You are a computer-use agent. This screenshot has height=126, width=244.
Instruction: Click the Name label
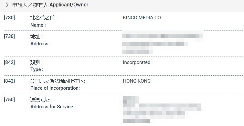pyautogui.click(x=38, y=25)
